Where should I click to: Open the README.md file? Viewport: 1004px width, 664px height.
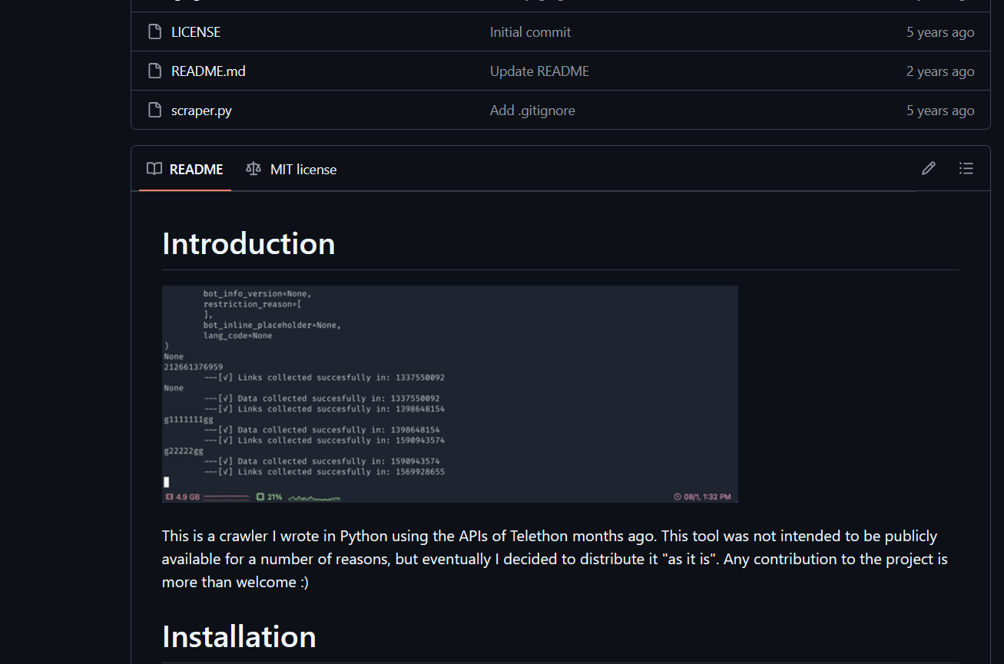[208, 71]
